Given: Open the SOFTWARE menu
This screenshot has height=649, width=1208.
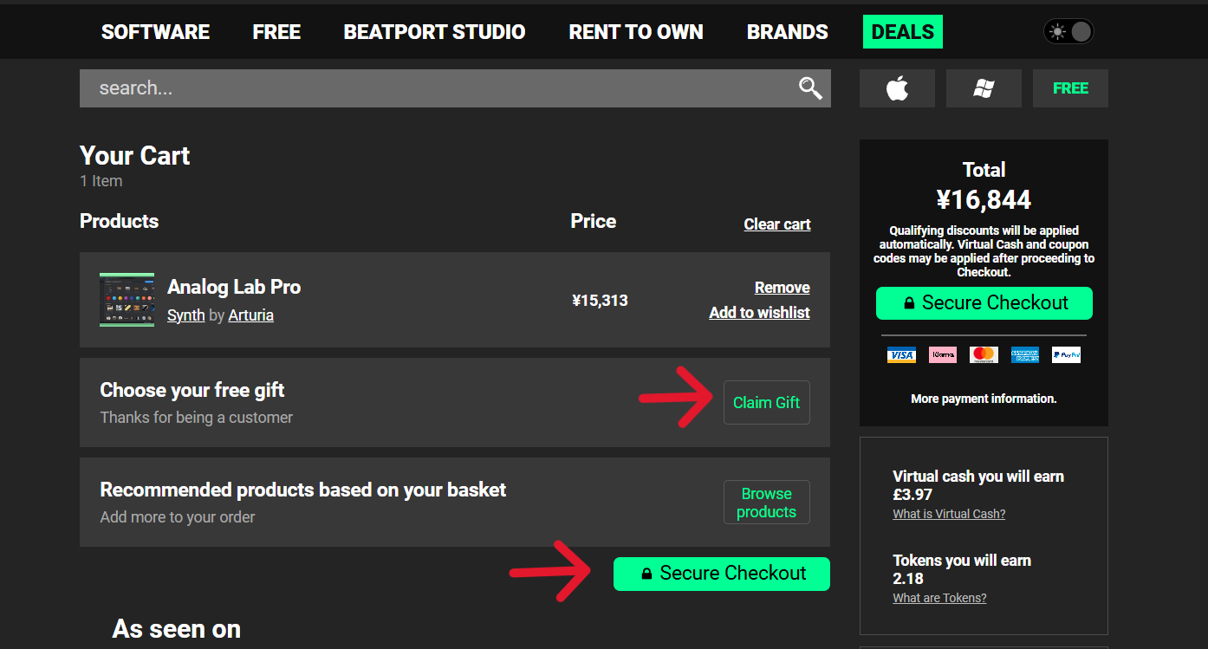Looking at the screenshot, I should click(x=155, y=32).
